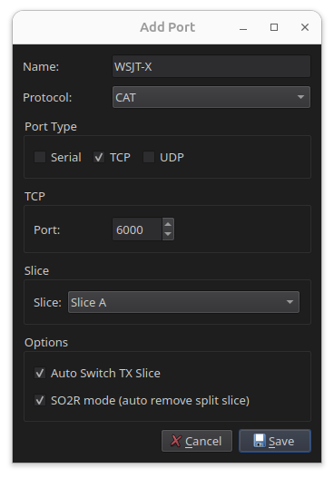
Task: Toggle SO2R mode auto remove split slice
Action: [x=40, y=400]
